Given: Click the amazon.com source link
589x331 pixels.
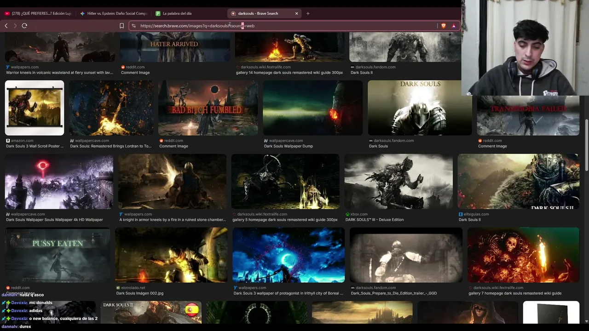Looking at the screenshot, I should coord(22,141).
